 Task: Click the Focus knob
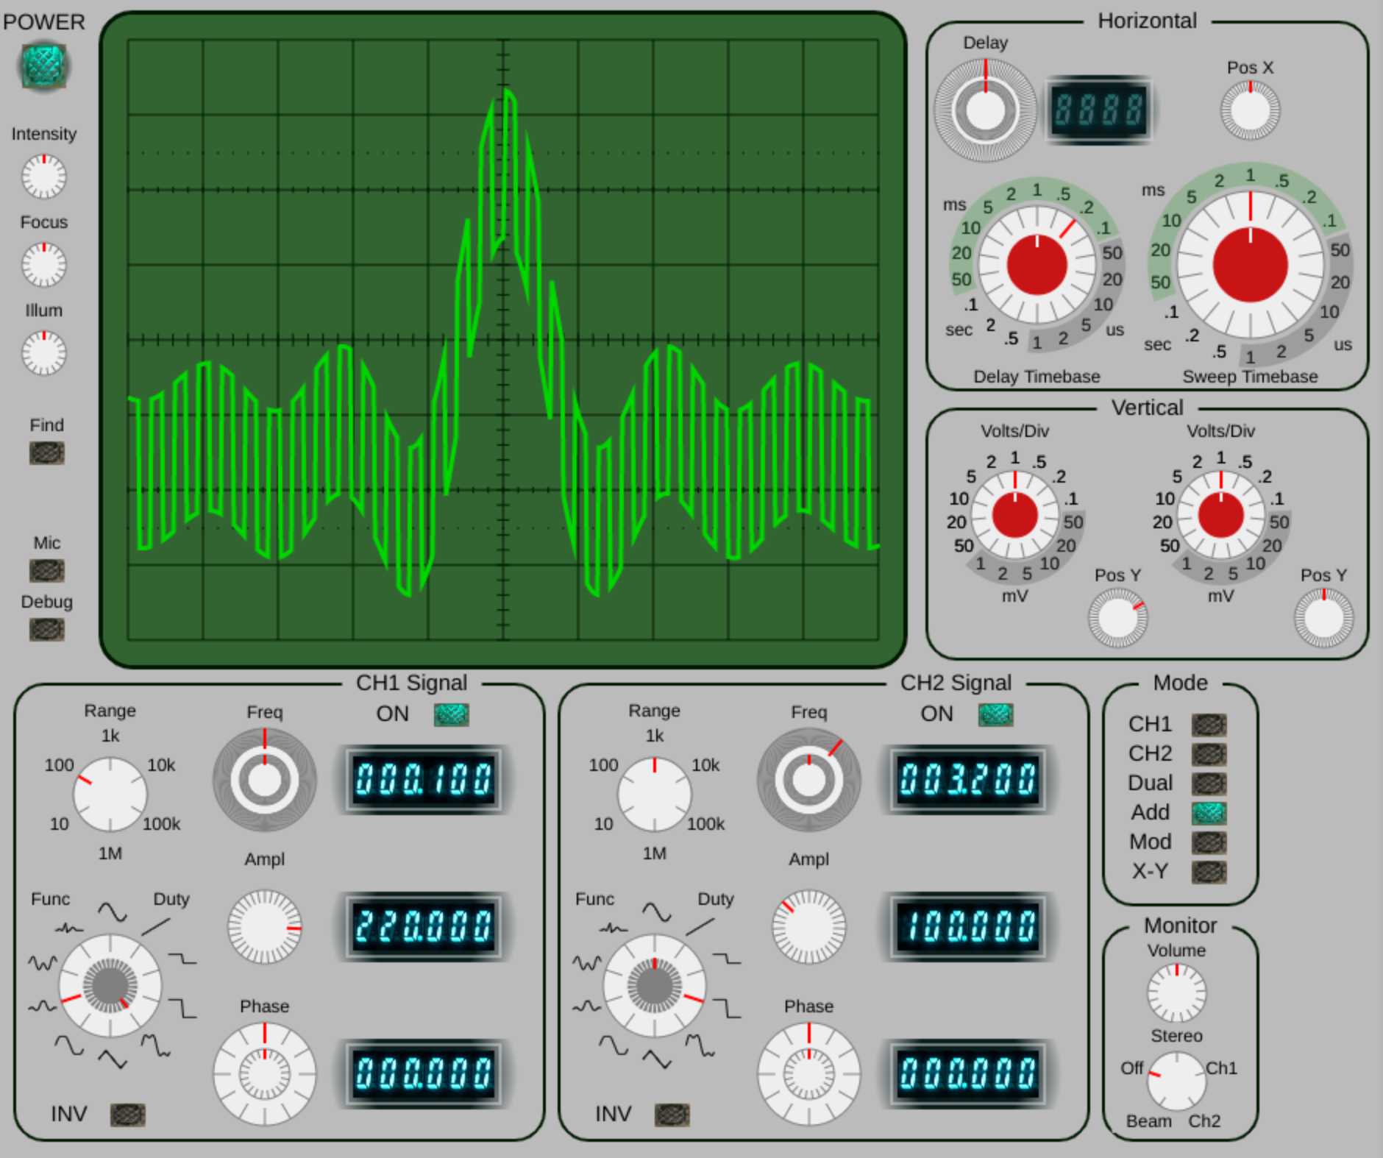(x=44, y=265)
